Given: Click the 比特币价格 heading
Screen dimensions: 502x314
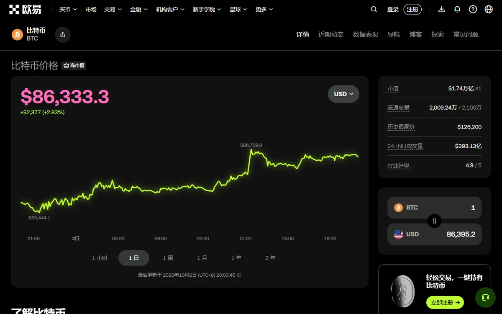Looking at the screenshot, I should 35,65.
